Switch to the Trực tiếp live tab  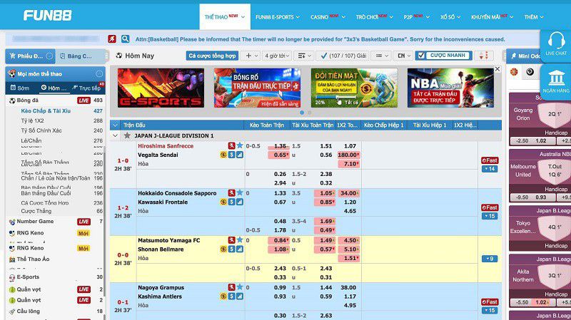coord(87,88)
